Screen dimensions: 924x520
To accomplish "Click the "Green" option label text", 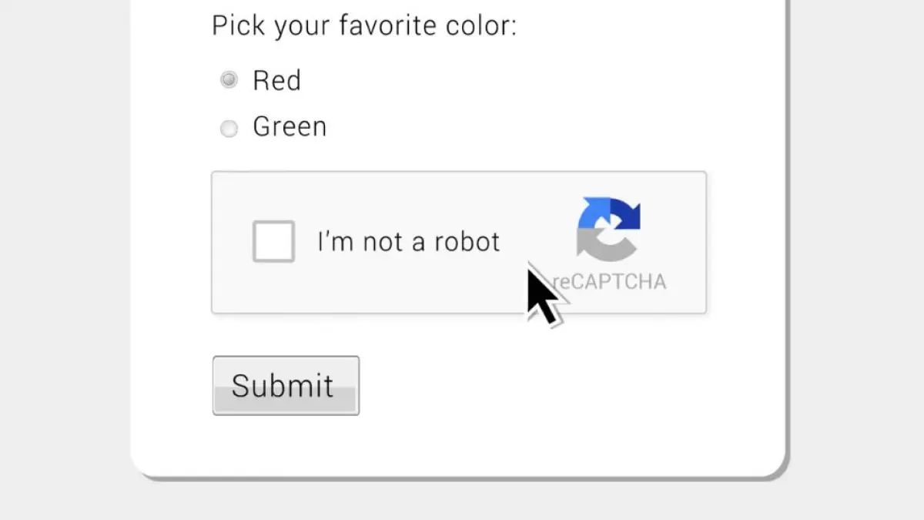I will click(x=290, y=127).
